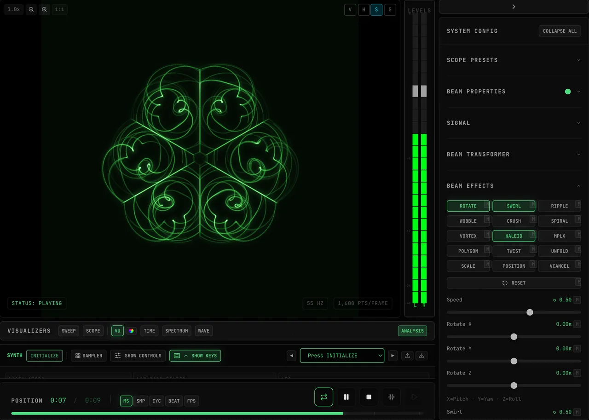
Task: Toggle the ANALYSIS button
Action: click(x=412, y=331)
